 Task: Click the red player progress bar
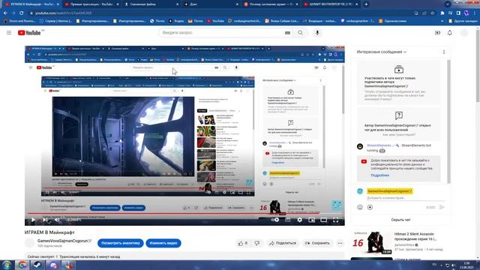[x=184, y=213]
